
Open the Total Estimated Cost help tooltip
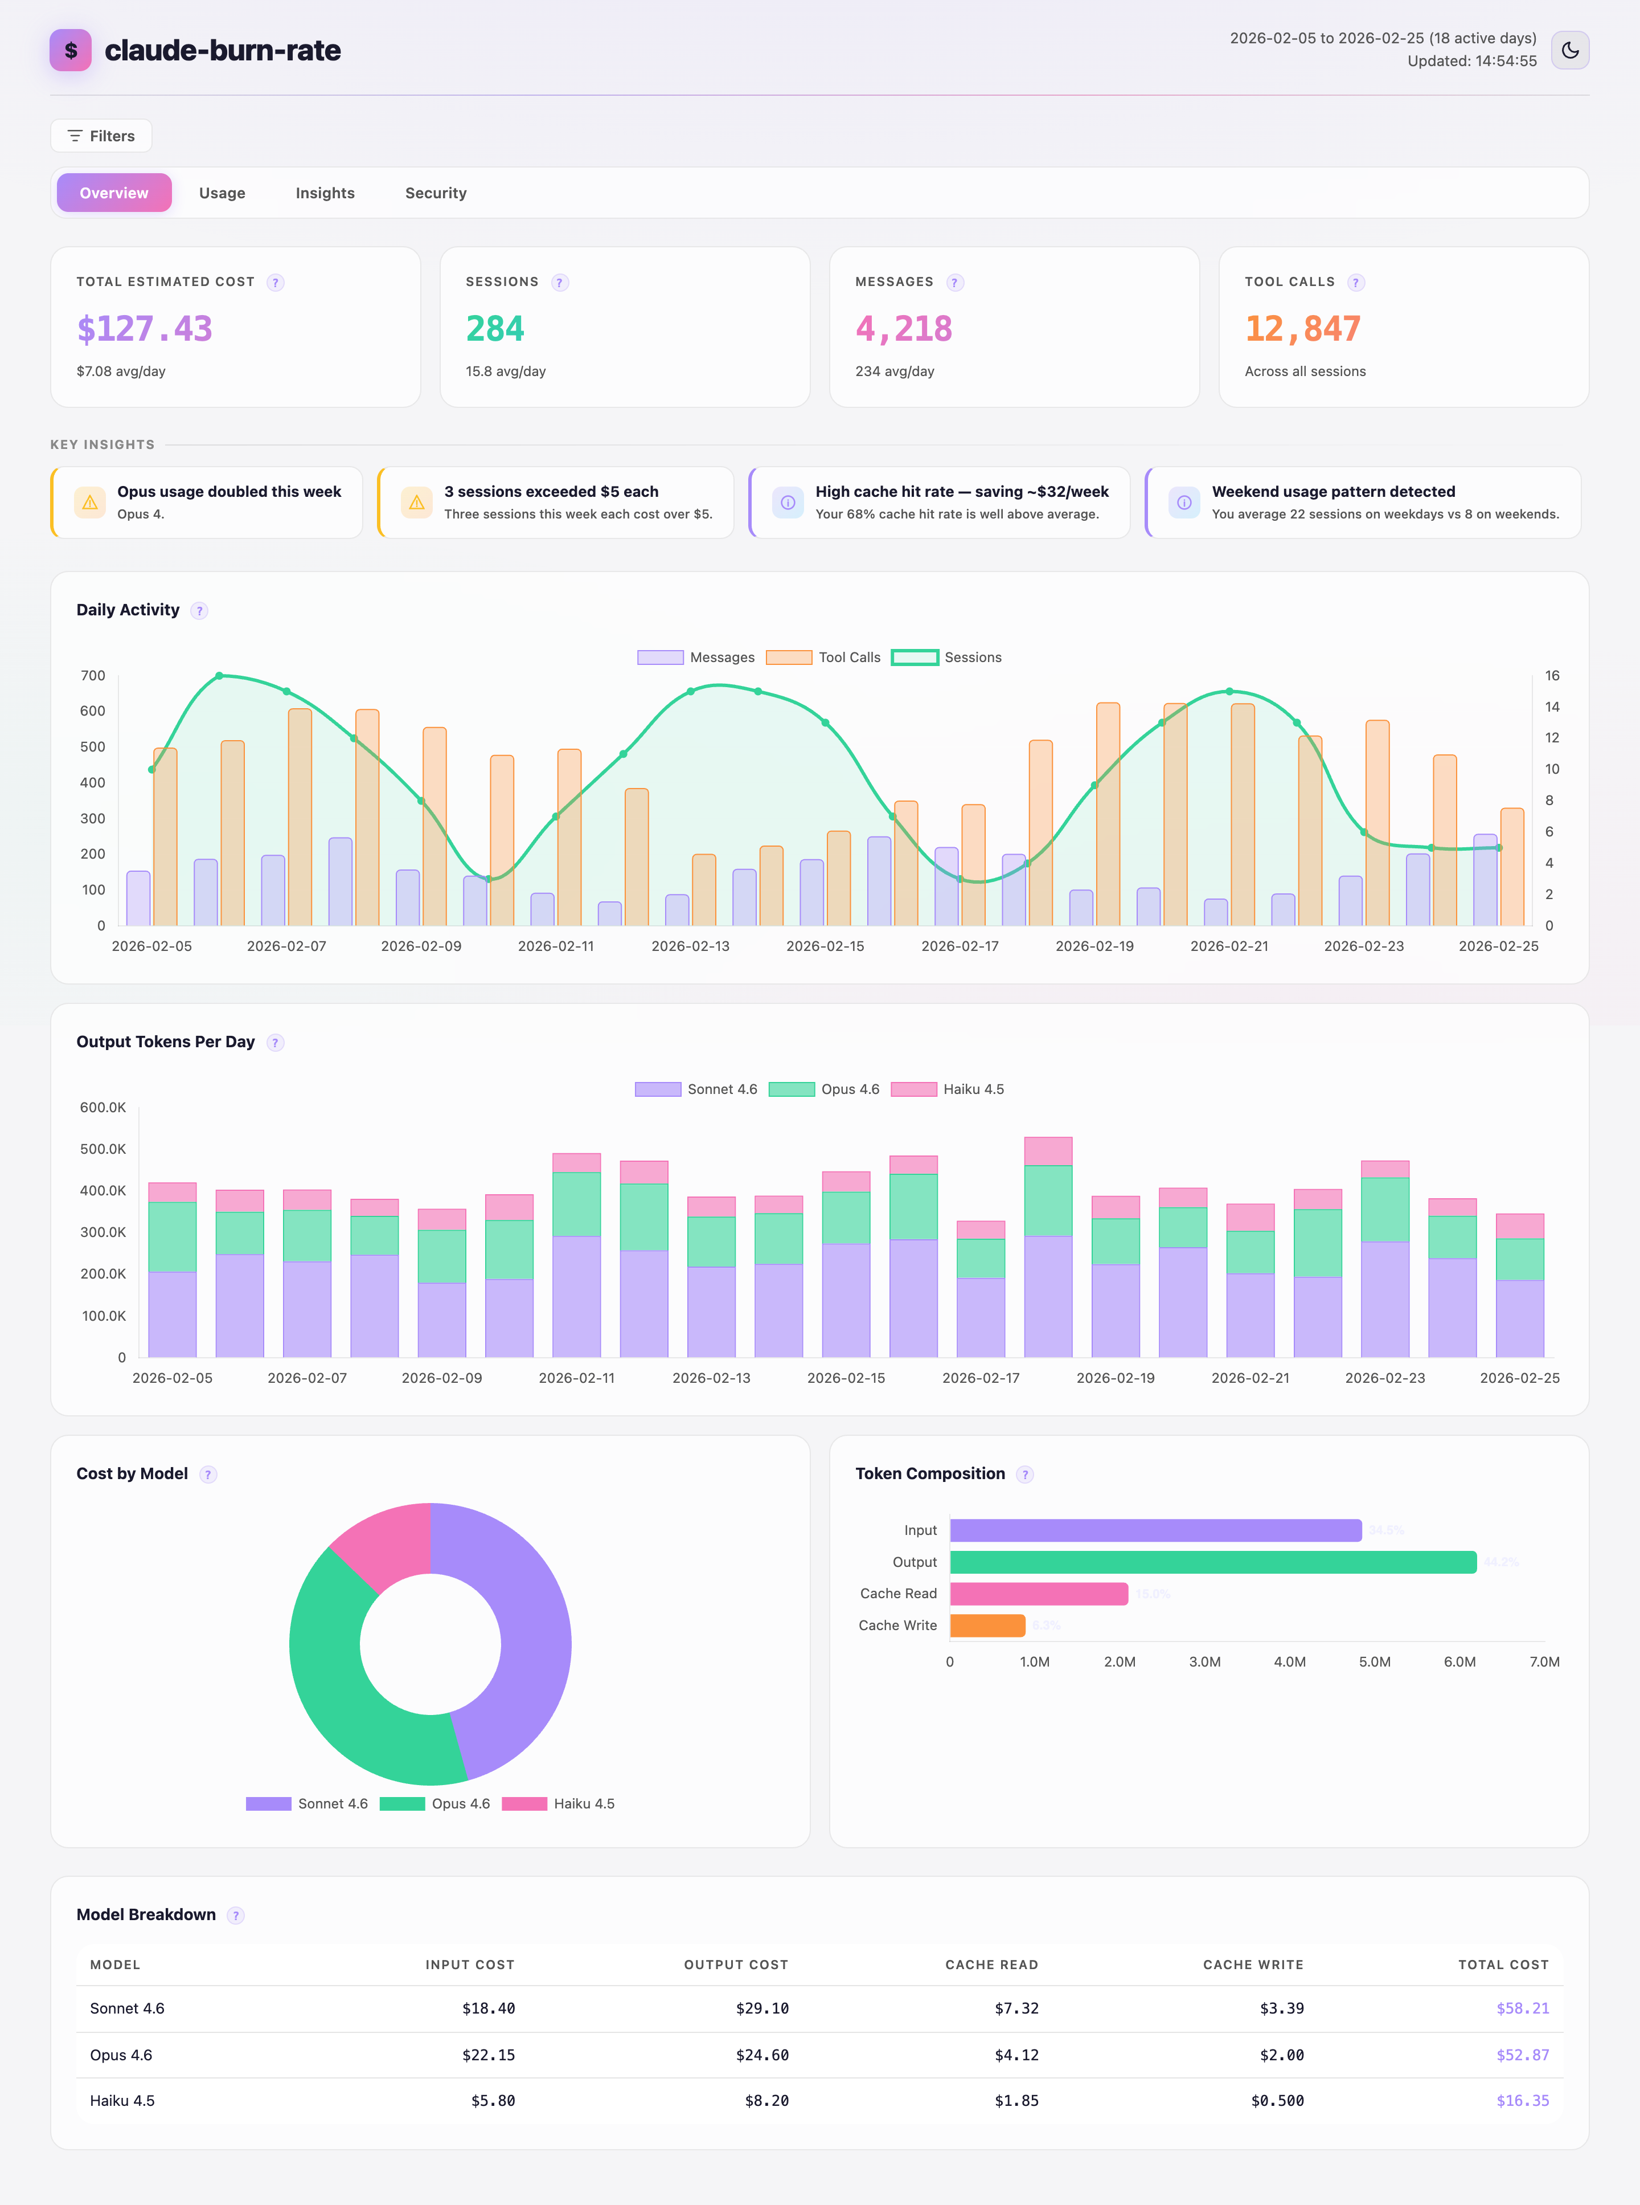tap(275, 282)
